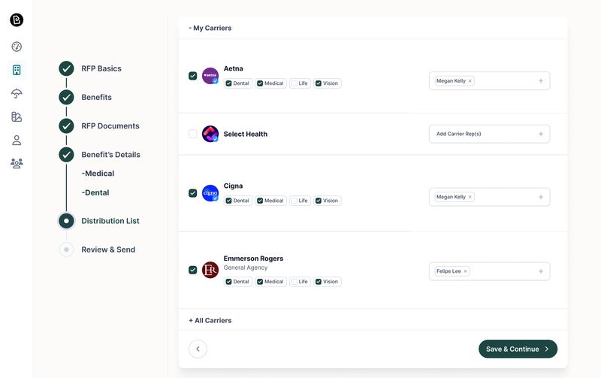Go to the Review & Send step
601x378 pixels.
coord(108,249)
